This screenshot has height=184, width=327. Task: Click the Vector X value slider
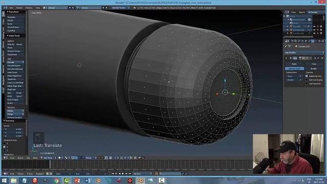(14, 129)
